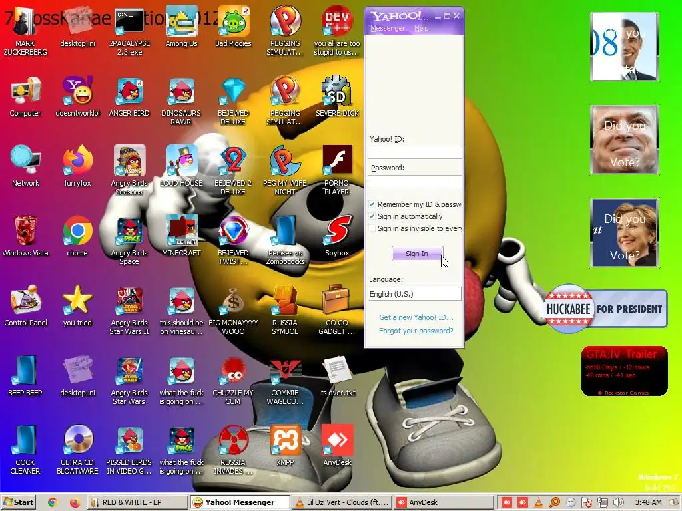This screenshot has width=682, height=511.
Task: Click the Action Center flag tray icon
Action: (x=586, y=503)
